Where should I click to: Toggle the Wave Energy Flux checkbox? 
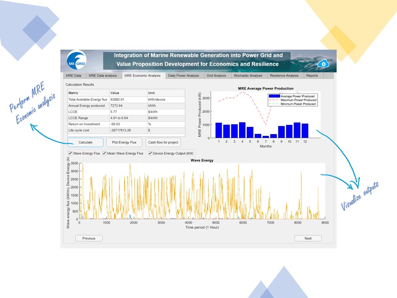(70, 154)
